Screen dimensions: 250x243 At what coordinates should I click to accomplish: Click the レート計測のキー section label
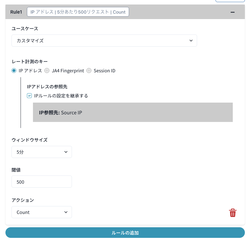(x=30, y=62)
